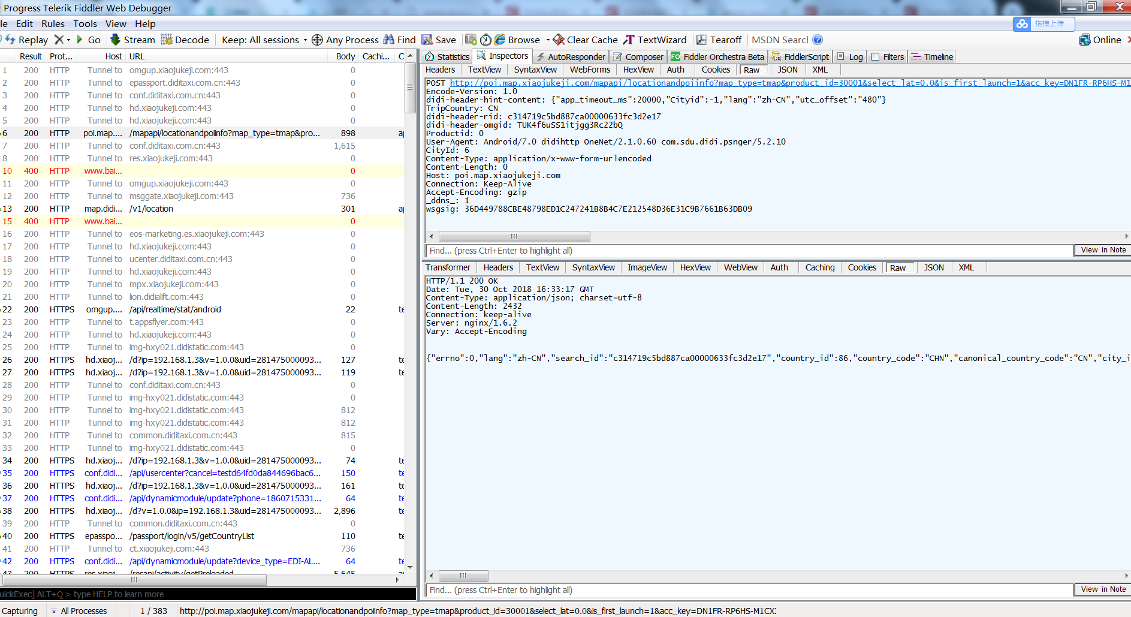Click the Remove sessions X icon
This screenshot has height=617, width=1131.
(59, 40)
